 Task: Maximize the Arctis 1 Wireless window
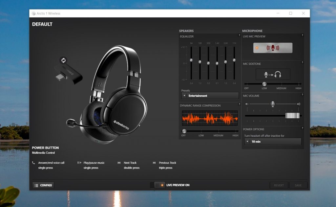291,13
